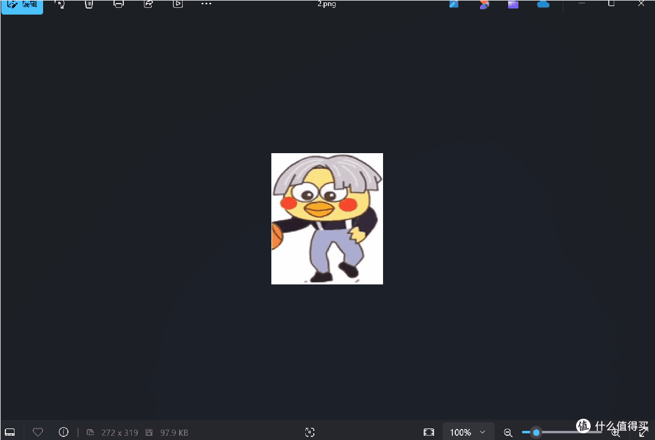Toggle the filmstrip view icon
This screenshot has width=655, height=440.
tap(10, 432)
